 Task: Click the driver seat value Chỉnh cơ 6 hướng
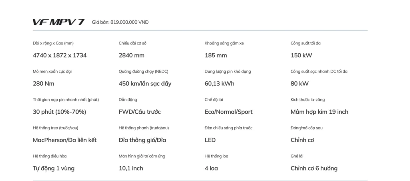314,168
